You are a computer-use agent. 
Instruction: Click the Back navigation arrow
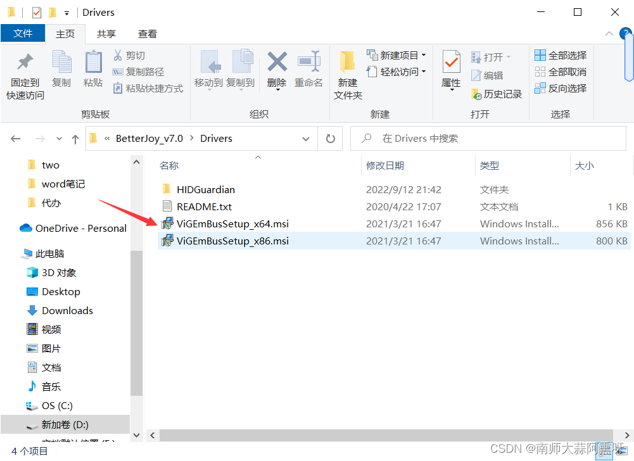coord(15,139)
